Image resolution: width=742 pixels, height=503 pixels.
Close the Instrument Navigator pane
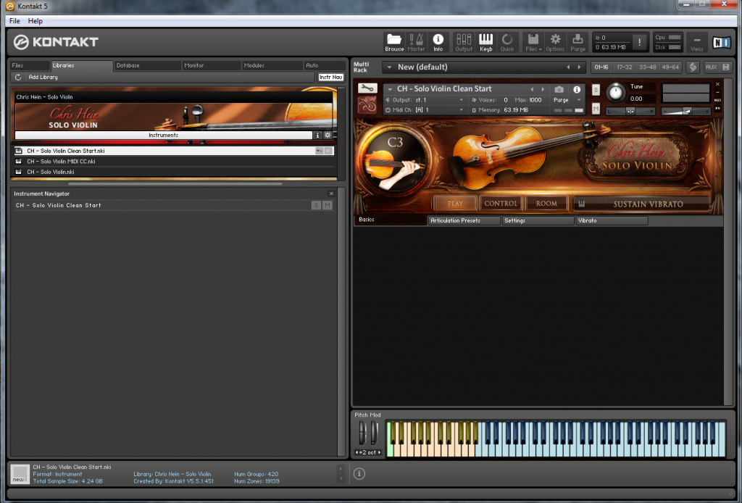(331, 194)
